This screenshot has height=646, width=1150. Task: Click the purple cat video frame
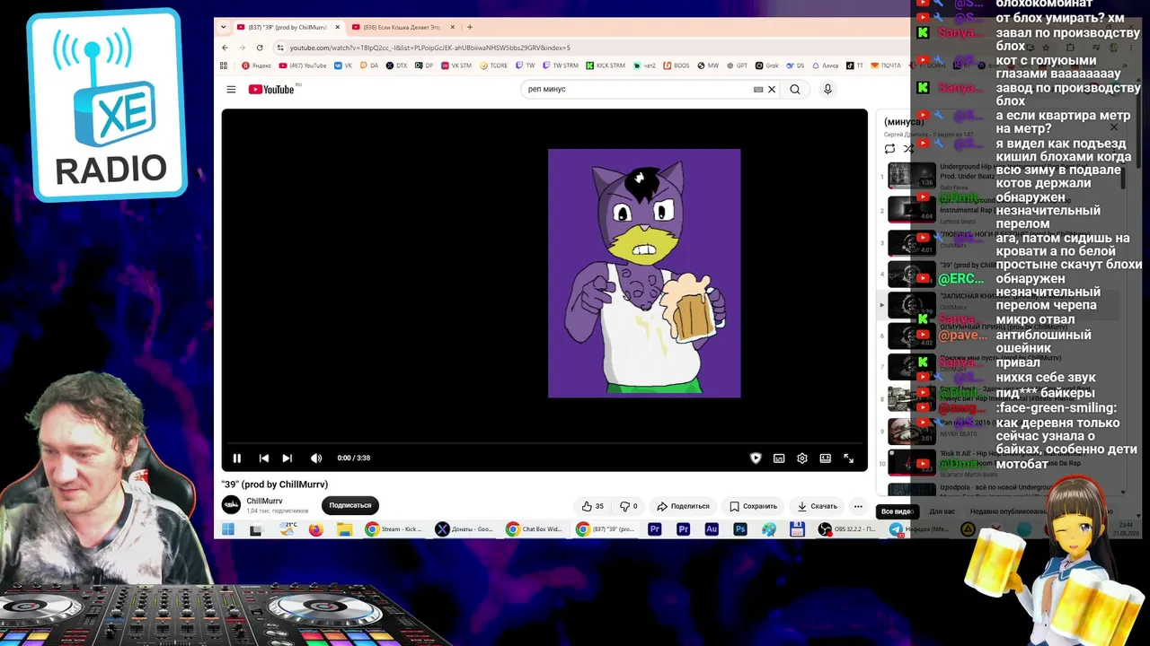(644, 273)
